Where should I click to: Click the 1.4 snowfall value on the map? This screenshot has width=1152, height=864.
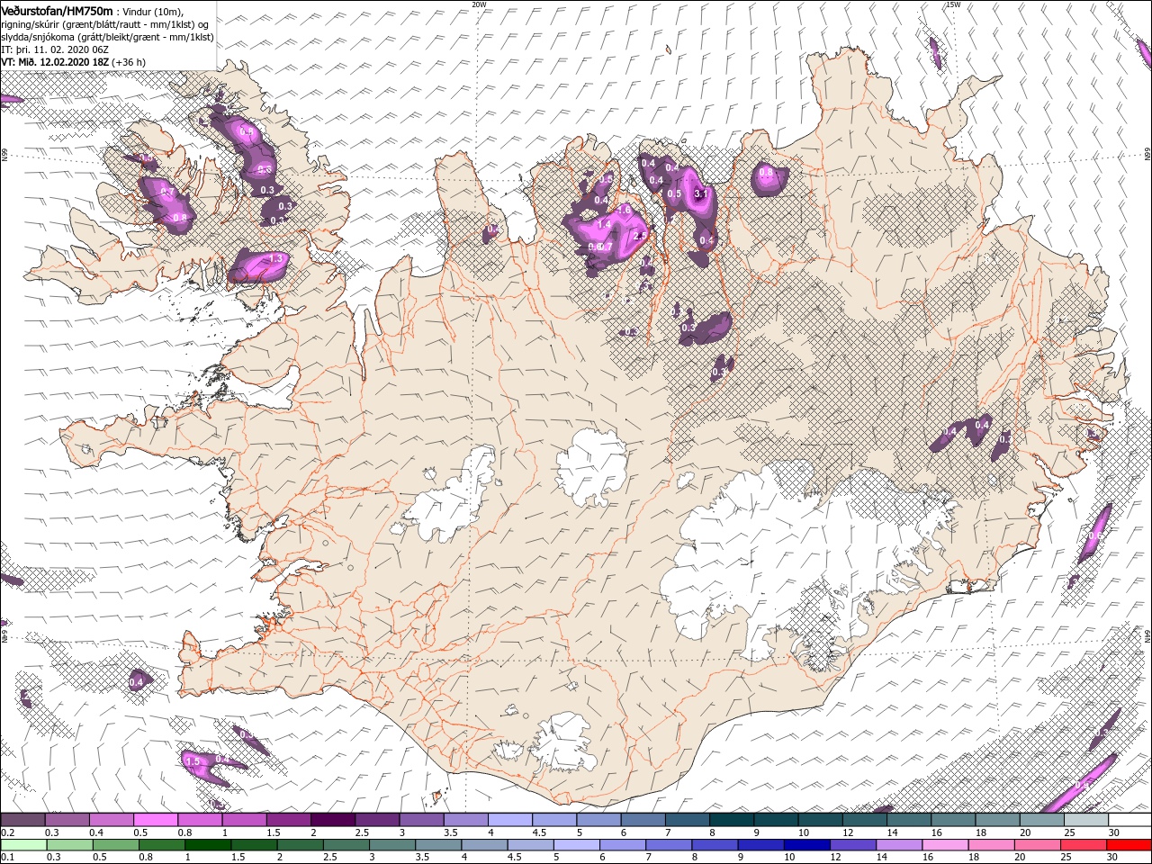[x=604, y=224]
